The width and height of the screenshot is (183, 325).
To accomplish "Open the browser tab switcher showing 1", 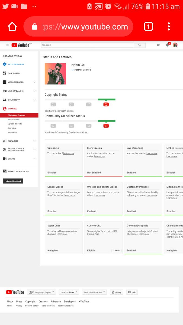I will pyautogui.click(x=148, y=27).
